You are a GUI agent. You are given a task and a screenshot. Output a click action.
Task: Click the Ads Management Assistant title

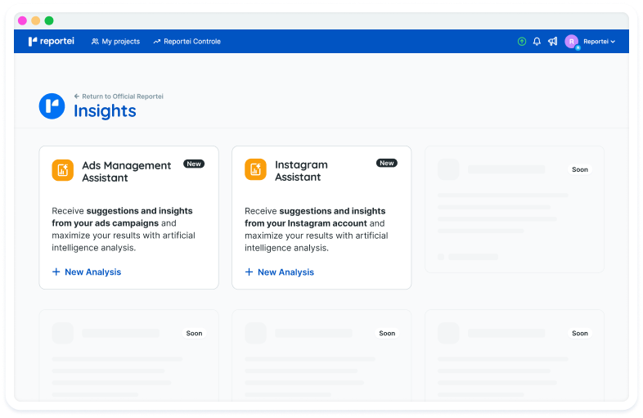click(x=126, y=172)
